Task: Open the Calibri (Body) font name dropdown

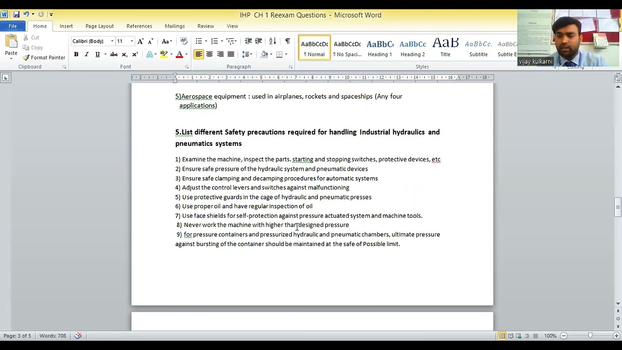Action: 112,41
